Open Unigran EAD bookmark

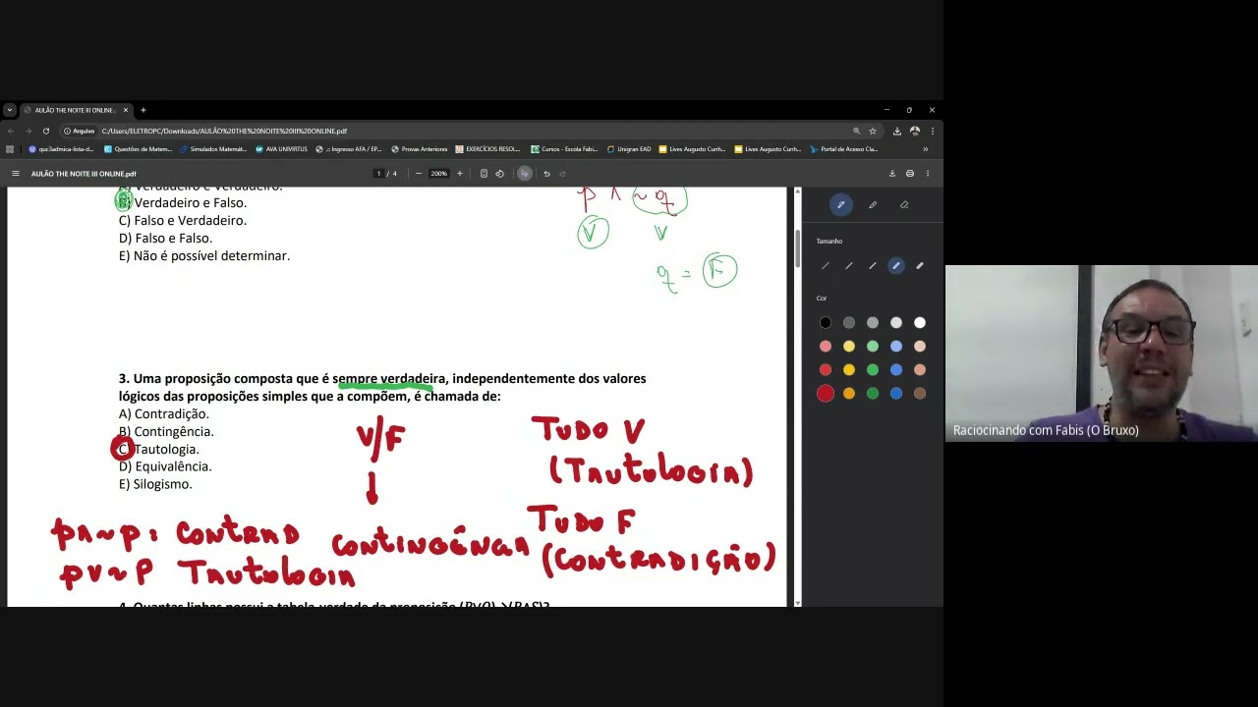tap(629, 149)
